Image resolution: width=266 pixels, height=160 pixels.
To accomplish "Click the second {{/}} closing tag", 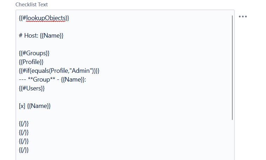I will (x=24, y=133).
